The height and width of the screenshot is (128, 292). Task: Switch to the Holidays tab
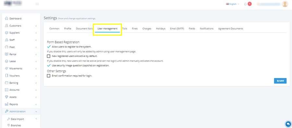[161, 29]
